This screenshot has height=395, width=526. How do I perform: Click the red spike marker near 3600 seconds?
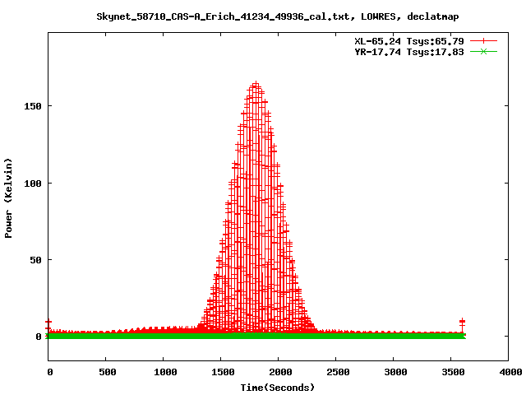462,324
